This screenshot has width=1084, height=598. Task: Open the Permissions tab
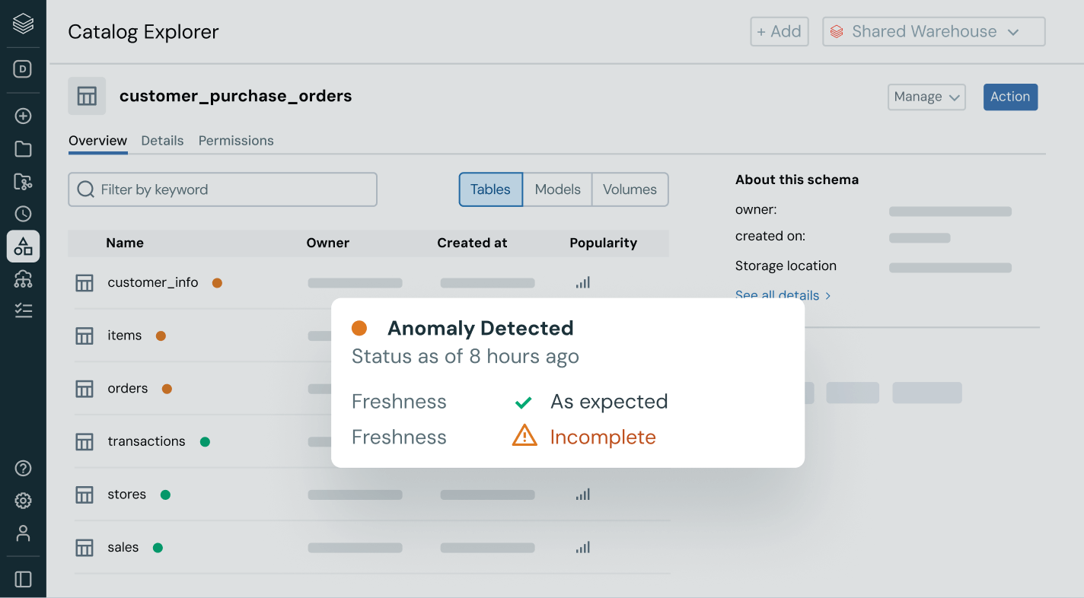click(236, 141)
